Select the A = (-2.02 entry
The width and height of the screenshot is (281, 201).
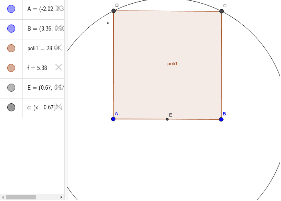point(43,9)
